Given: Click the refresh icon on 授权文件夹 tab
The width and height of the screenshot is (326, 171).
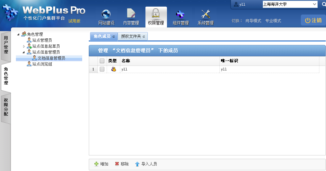Looking at the screenshot, I should [x=144, y=37].
